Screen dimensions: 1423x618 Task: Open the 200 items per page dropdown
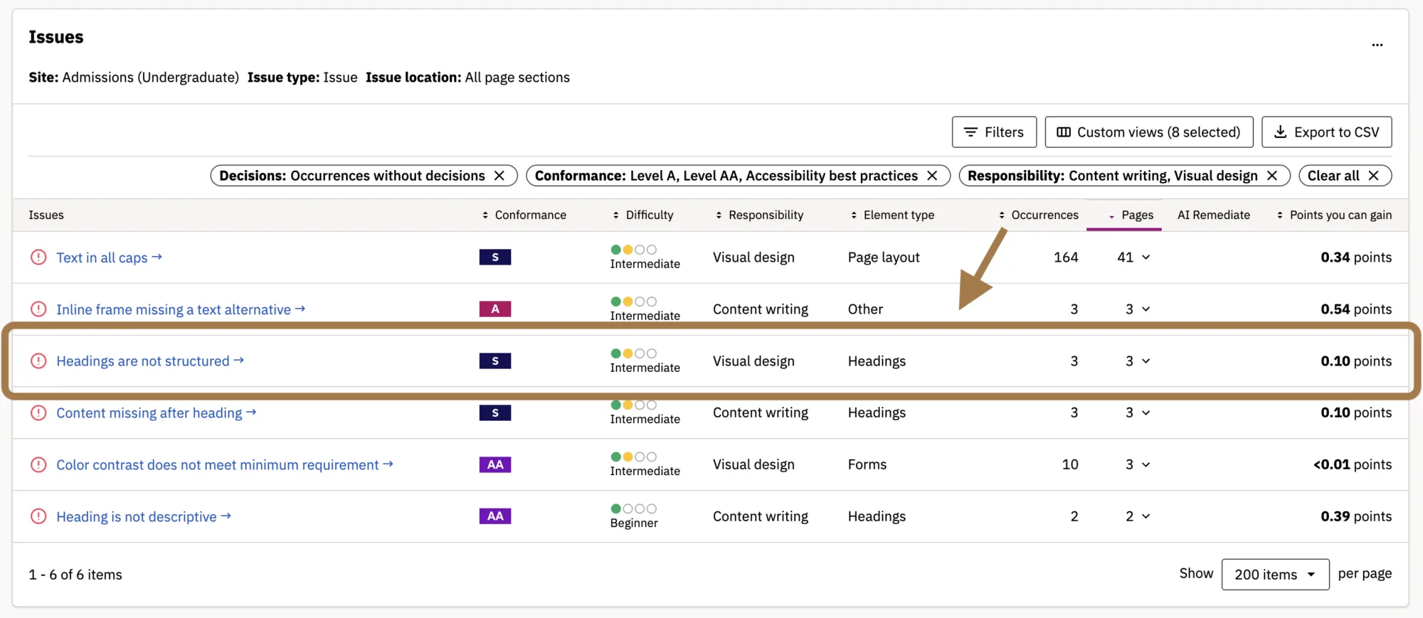1275,575
